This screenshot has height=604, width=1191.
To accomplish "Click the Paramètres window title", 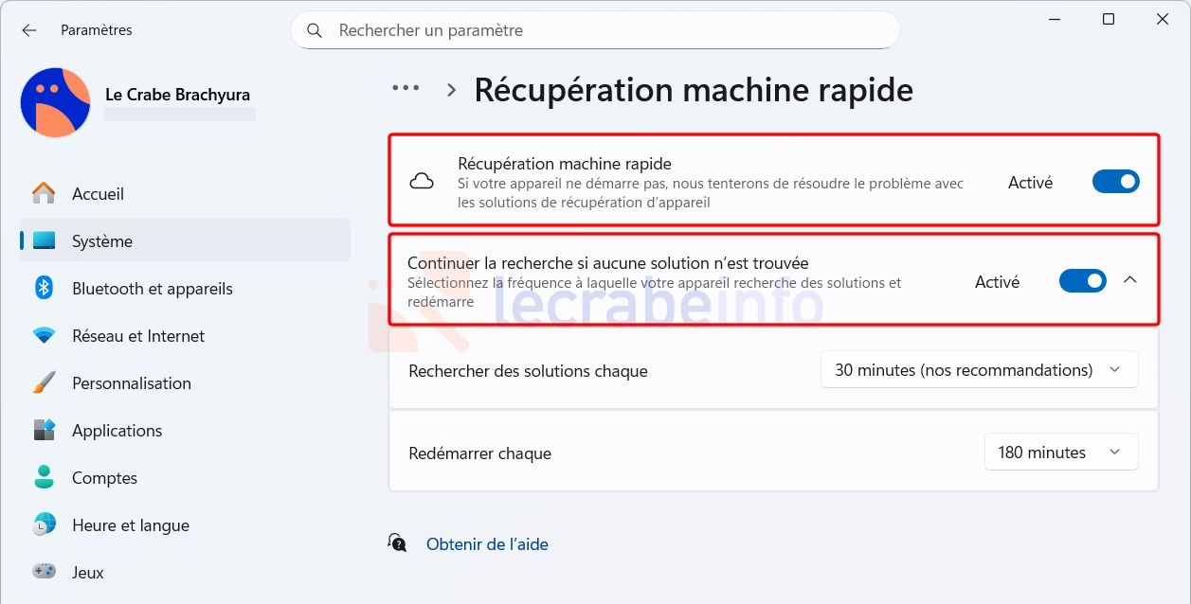I will 97,30.
